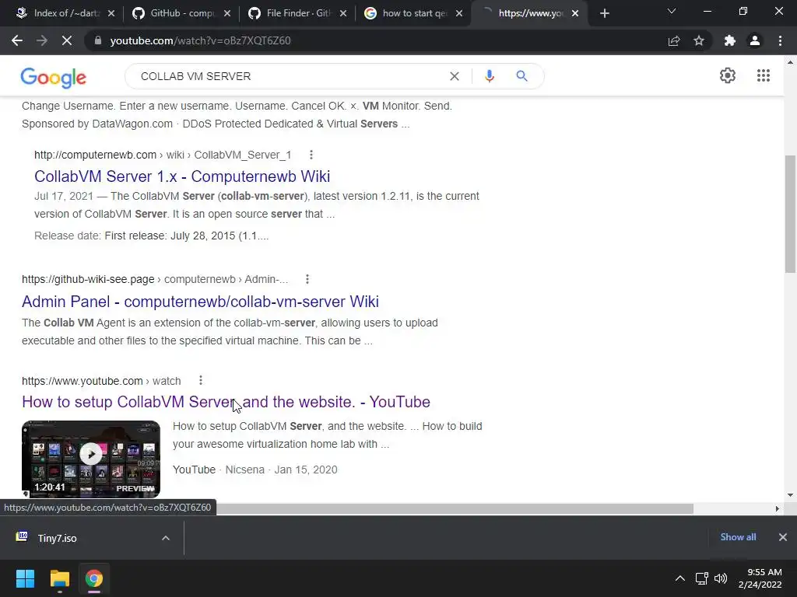797x597 pixels.
Task: Click the lock icon in the address bar
Action: pos(97,40)
